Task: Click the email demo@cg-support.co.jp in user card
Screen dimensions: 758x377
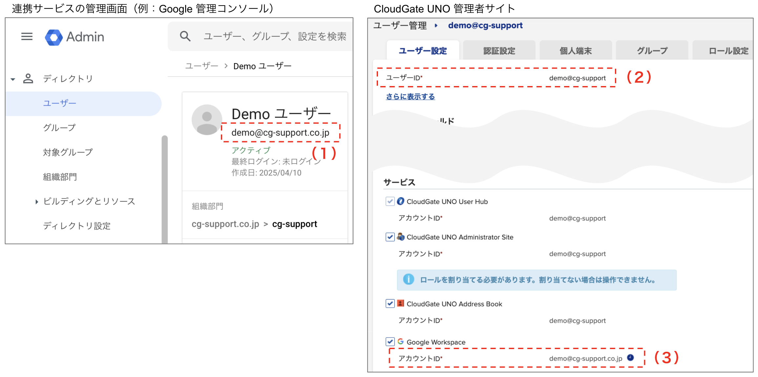Action: coord(280,132)
